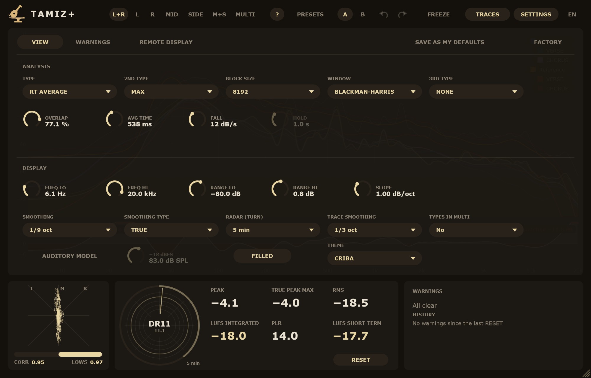Click the window resize grip icon
The height and width of the screenshot is (378, 591).
pyautogui.click(x=586, y=374)
